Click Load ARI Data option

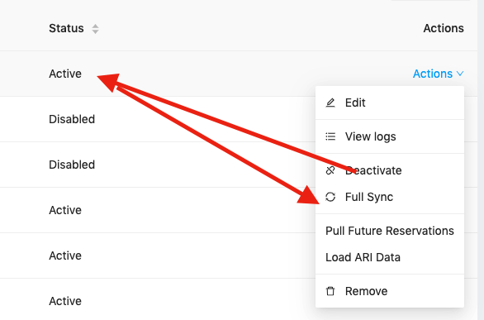click(x=390, y=257)
